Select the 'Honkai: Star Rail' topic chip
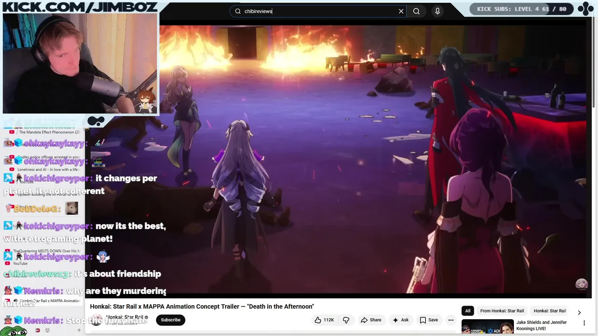598x336 pixels. tap(550, 311)
